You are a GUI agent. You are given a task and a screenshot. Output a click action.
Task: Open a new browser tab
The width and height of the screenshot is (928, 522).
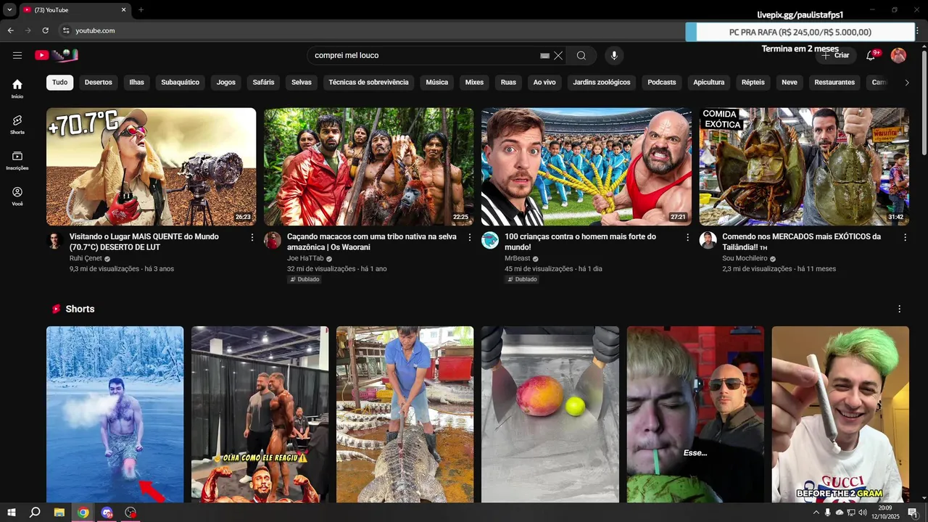click(x=141, y=9)
